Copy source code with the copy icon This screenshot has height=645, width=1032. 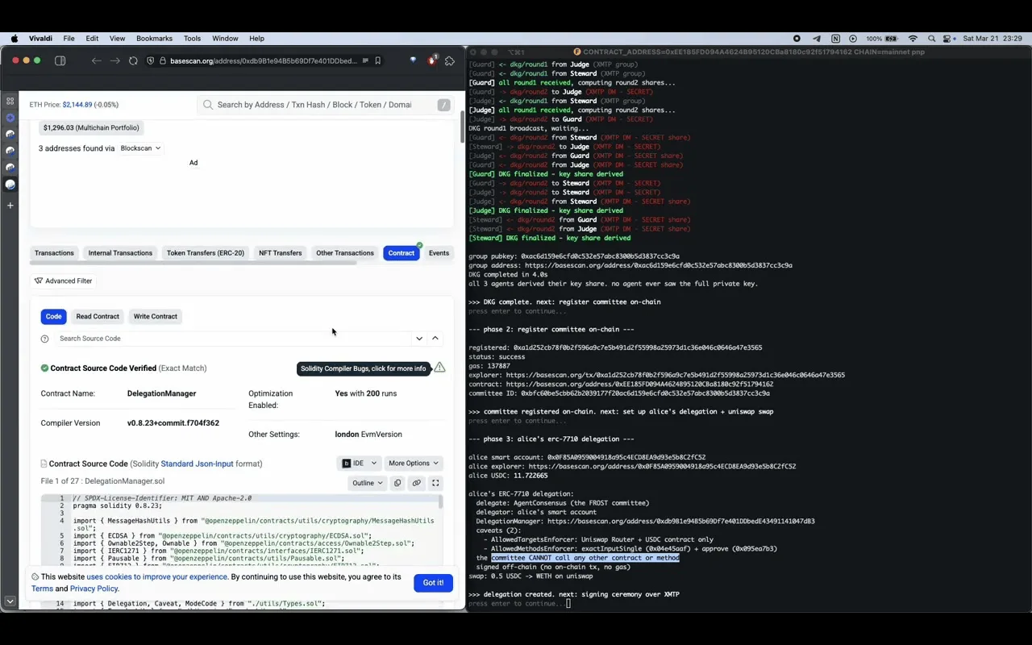pyautogui.click(x=397, y=483)
